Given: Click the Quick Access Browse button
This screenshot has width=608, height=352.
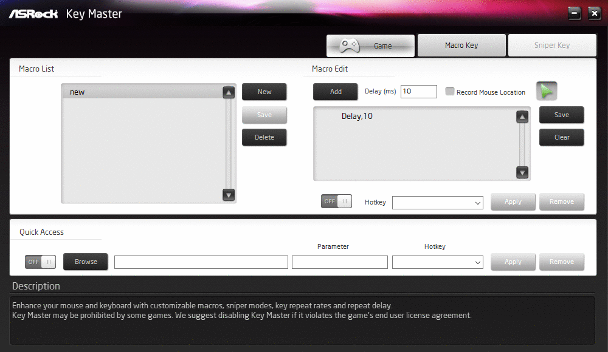Looking at the screenshot, I should click(86, 262).
